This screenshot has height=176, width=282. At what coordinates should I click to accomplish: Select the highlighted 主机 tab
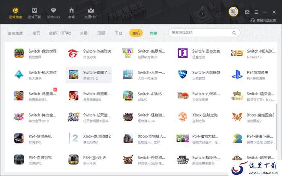click(x=136, y=33)
